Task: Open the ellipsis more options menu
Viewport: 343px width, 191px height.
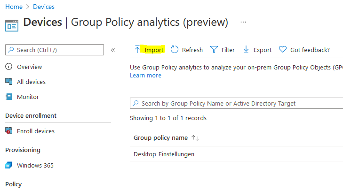Action: pyautogui.click(x=243, y=22)
